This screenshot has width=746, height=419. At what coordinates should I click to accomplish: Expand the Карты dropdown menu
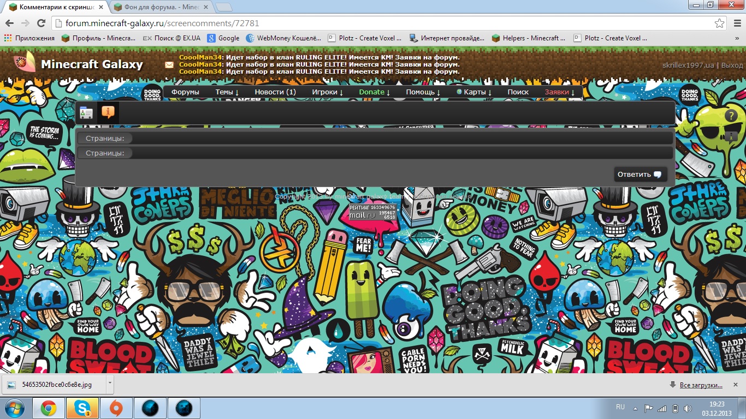pyautogui.click(x=475, y=92)
